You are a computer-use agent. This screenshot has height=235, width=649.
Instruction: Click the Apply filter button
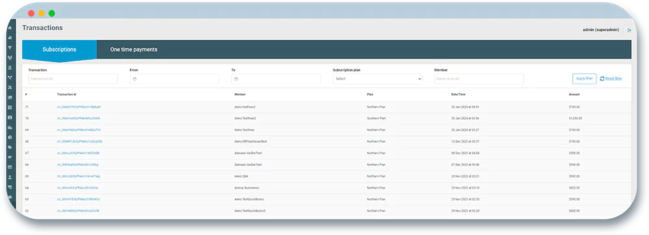coord(585,78)
